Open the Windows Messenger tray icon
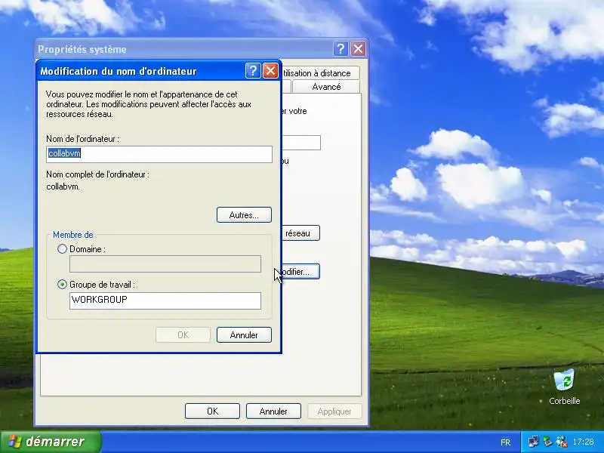This screenshot has height=453, width=604. (562, 442)
